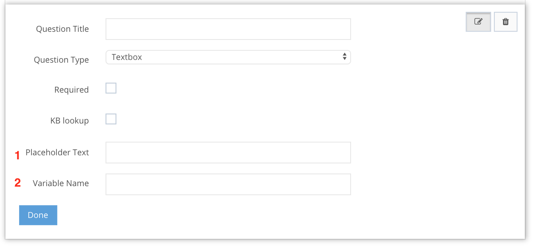Click the KB lookup label text

(70, 121)
